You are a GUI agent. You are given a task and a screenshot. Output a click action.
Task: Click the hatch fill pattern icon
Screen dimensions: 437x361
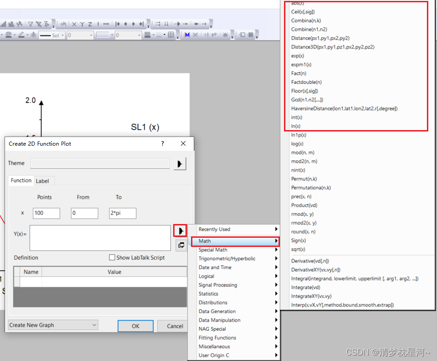pyautogui.click(x=147, y=35)
